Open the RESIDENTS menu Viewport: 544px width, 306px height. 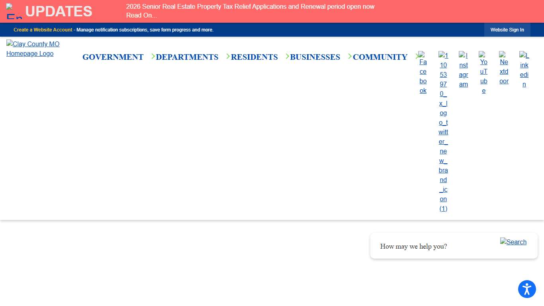254,57
